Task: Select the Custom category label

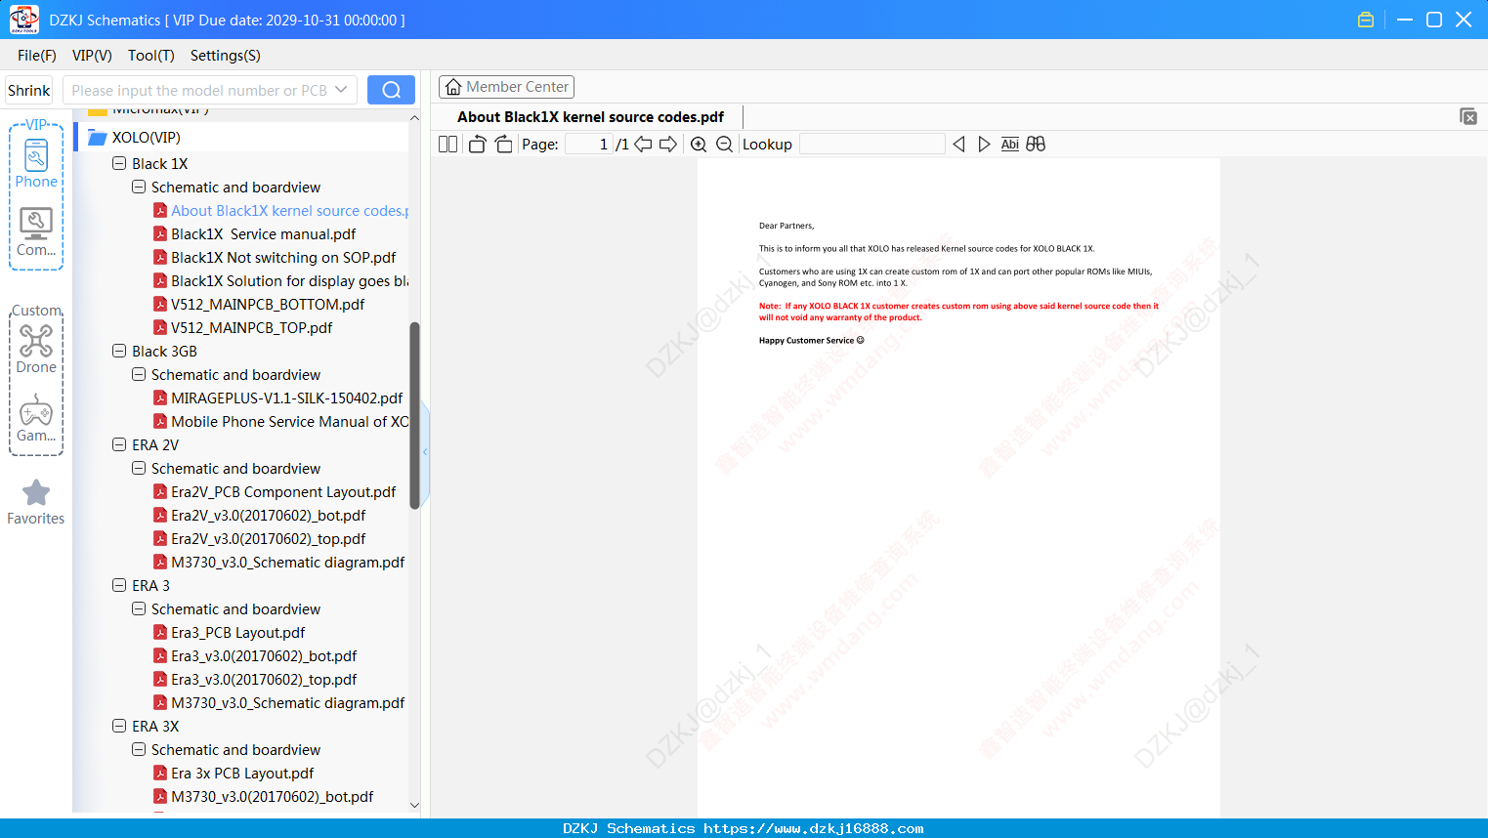Action: click(36, 311)
